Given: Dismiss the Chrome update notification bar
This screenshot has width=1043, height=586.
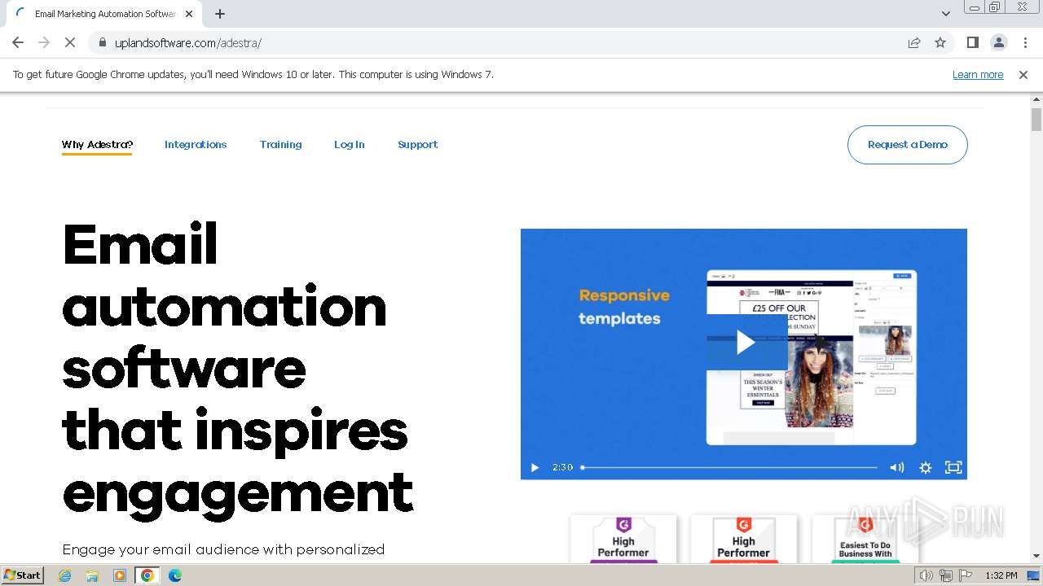Looking at the screenshot, I should [x=1023, y=74].
